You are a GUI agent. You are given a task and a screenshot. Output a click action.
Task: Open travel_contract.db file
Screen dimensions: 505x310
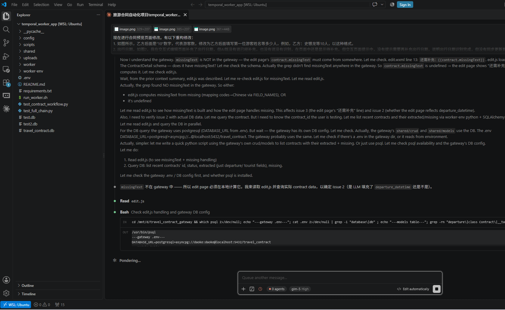39,130
